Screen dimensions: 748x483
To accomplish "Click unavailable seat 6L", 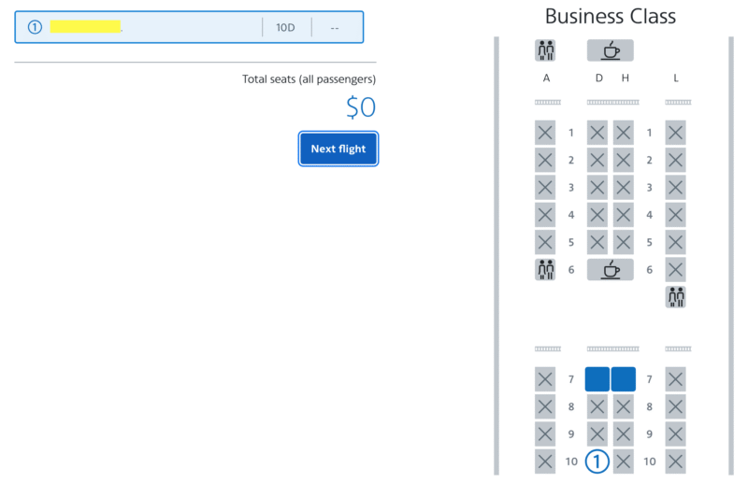I will [675, 270].
